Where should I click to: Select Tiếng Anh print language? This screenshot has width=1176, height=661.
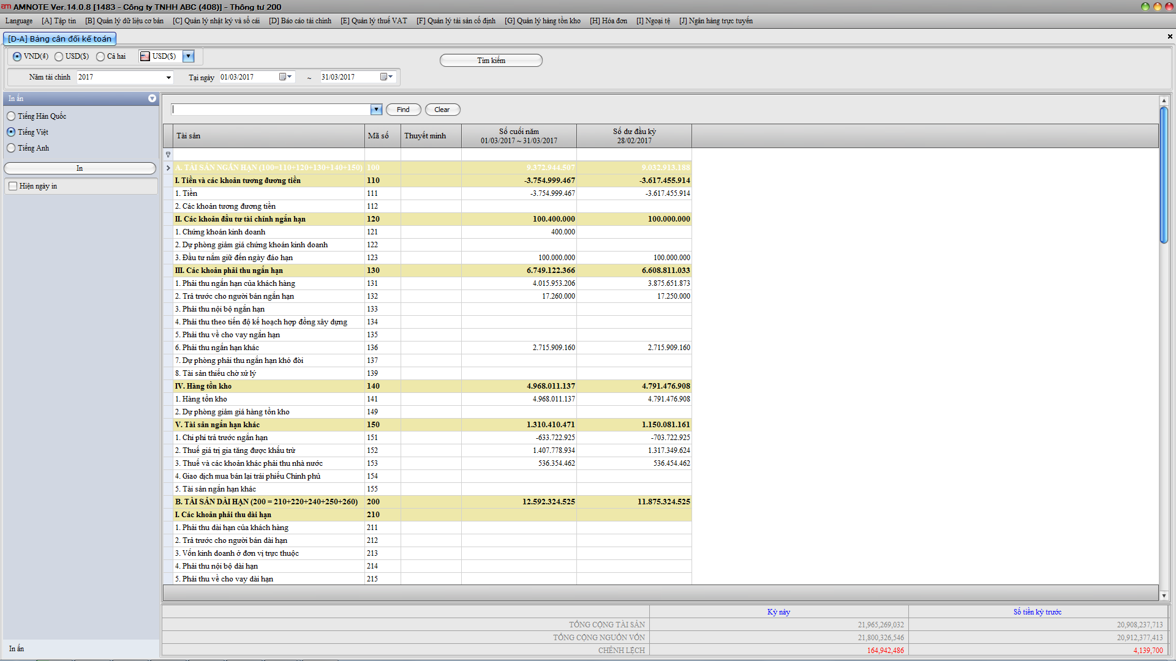(11, 148)
